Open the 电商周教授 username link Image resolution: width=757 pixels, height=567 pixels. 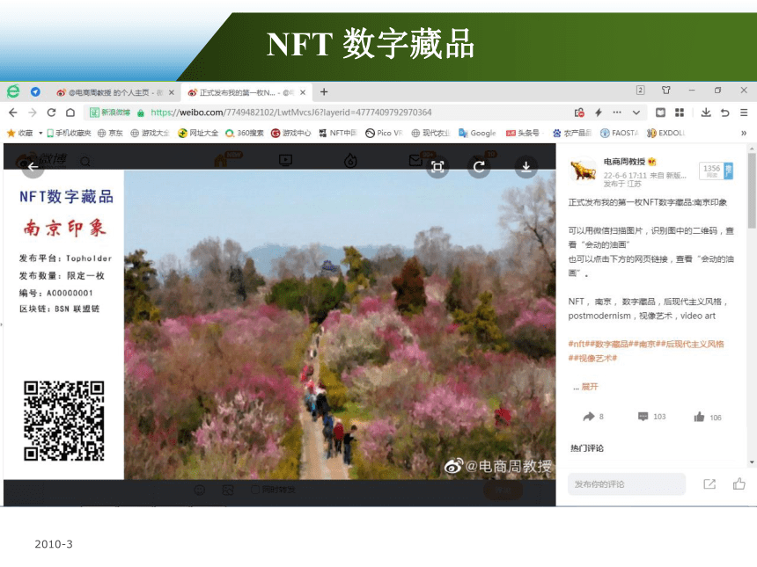click(624, 162)
